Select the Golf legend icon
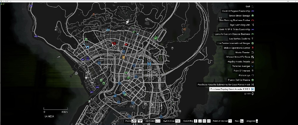This screenshot has height=125, width=298. 253,6
